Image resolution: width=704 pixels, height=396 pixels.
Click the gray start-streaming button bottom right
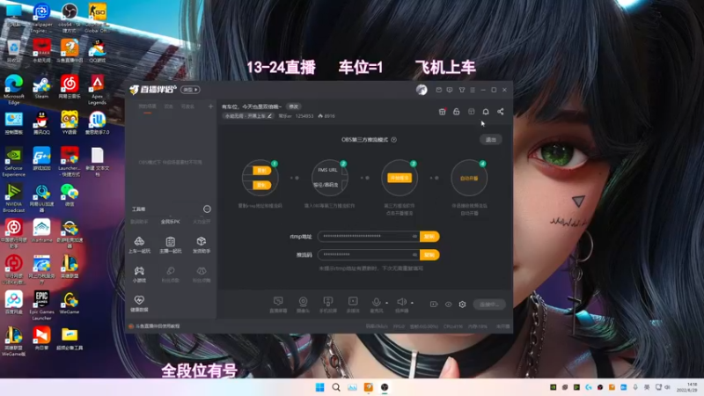[x=489, y=304]
